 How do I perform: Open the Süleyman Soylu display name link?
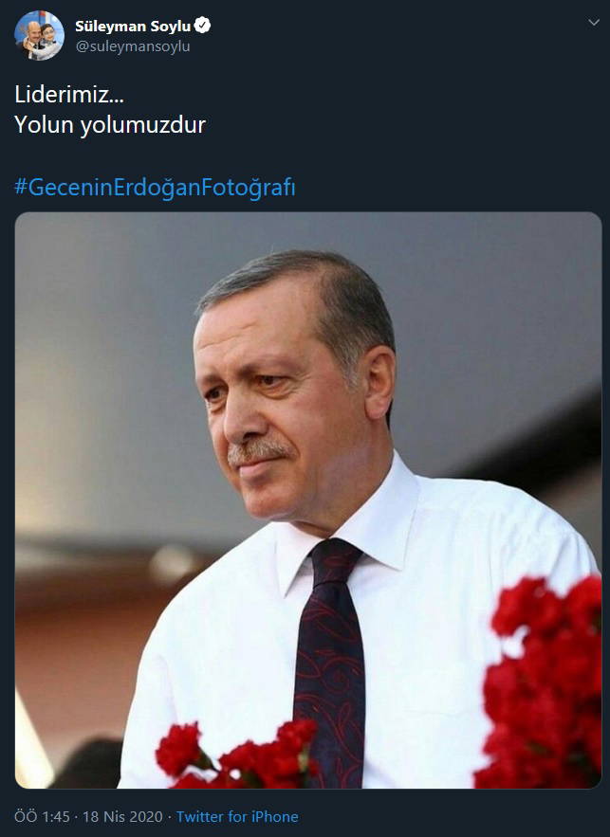pos(133,26)
